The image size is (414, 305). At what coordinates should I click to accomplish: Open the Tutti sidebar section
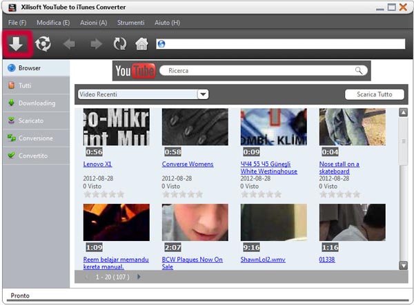(x=36, y=85)
